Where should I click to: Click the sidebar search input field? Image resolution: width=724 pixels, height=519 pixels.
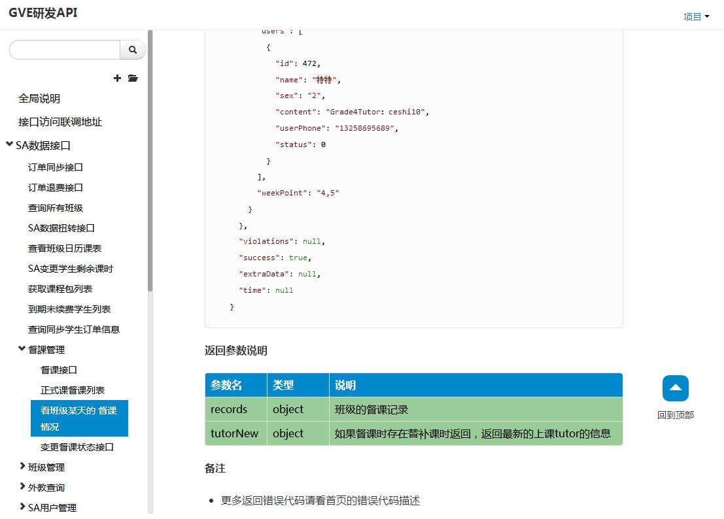coord(65,50)
